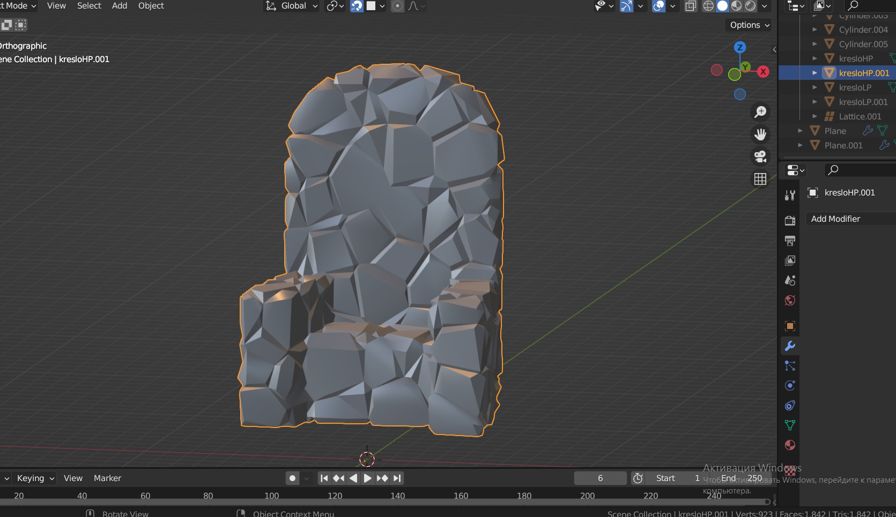
Task: Open the Global transform orientation dropdown
Action: (x=292, y=6)
